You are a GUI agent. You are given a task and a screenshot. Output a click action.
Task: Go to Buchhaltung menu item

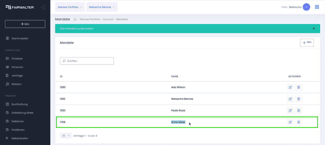click(19, 104)
